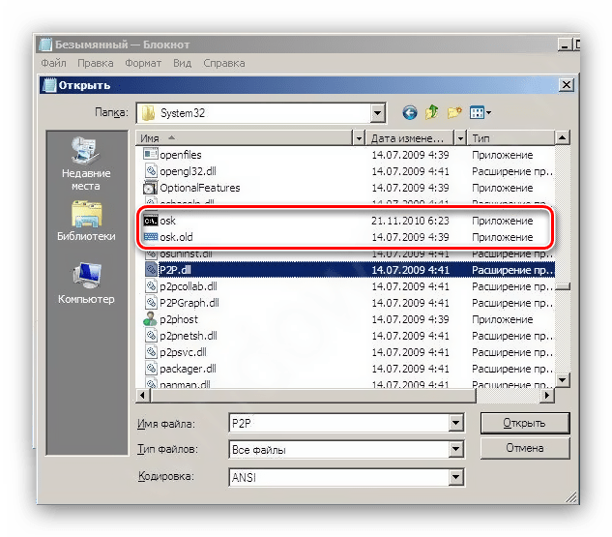612x537 pixels.
Task: Open the Вид menu in Notepad
Action: pyautogui.click(x=183, y=63)
